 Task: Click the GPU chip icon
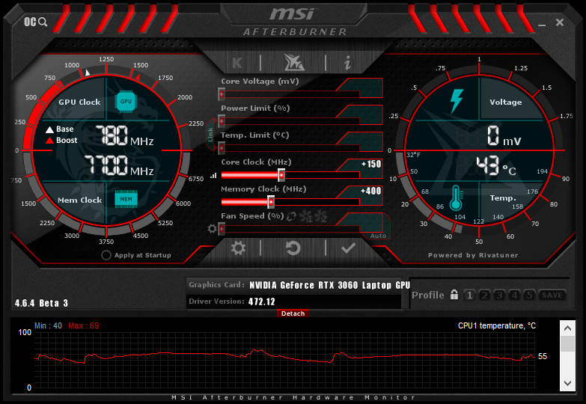[126, 101]
